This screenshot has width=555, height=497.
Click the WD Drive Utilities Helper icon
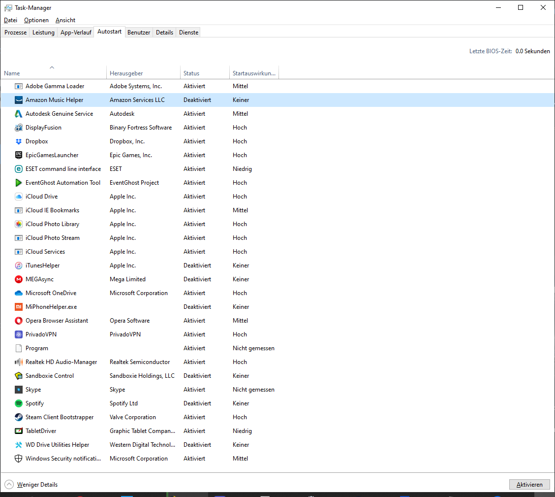[x=18, y=445]
